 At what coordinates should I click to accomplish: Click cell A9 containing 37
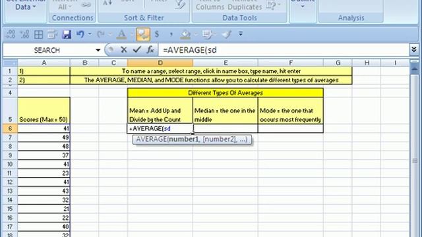44,155
